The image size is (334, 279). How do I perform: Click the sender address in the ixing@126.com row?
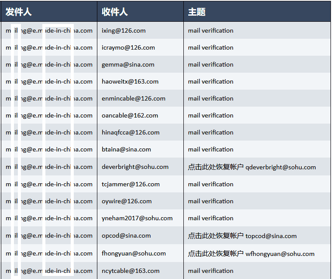49,30
